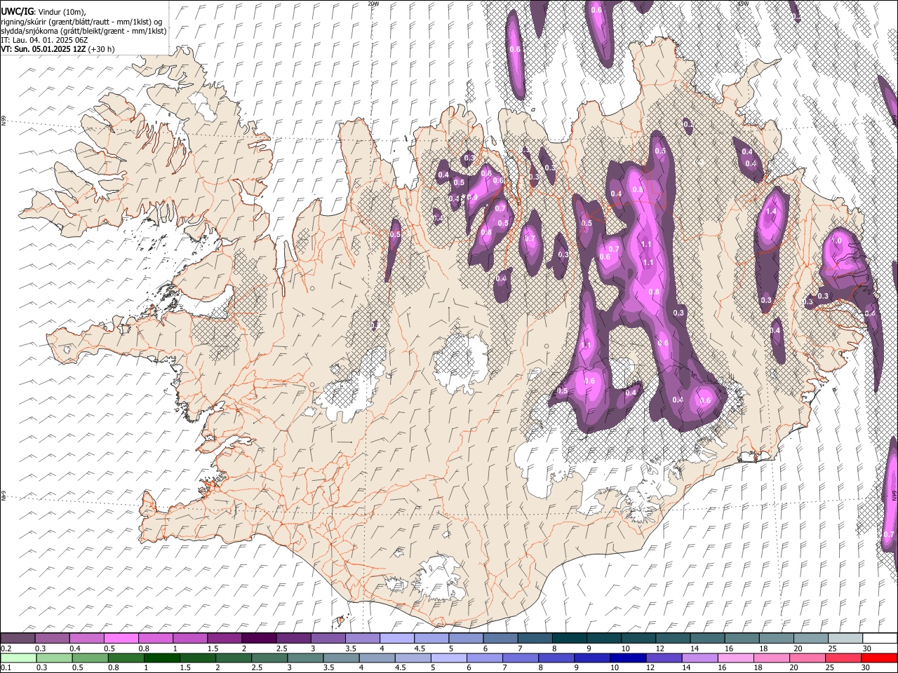Select lower legend's grey-green swatch labeled 3
The image size is (898, 673).
[x=305, y=658]
